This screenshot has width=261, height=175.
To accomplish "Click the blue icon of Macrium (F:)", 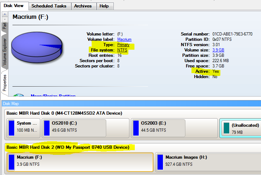I will (x=11, y=162).
